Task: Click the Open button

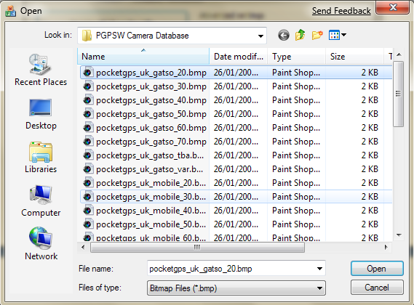Action: 377,269
